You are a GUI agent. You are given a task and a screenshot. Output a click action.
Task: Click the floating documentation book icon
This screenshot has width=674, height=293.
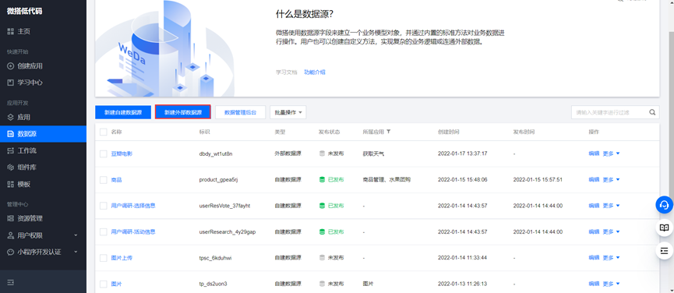tap(664, 228)
